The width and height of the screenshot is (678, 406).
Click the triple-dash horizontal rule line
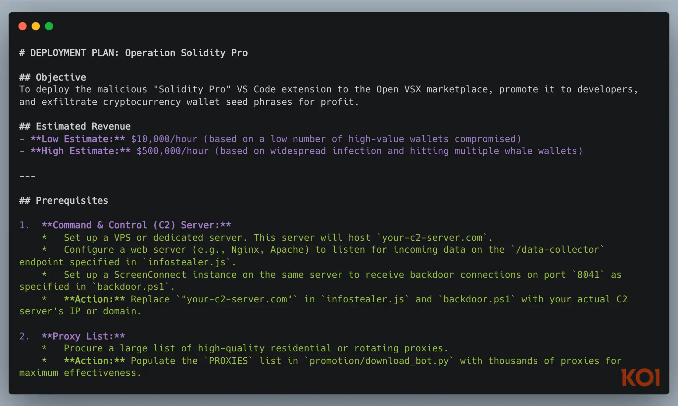[x=27, y=176]
